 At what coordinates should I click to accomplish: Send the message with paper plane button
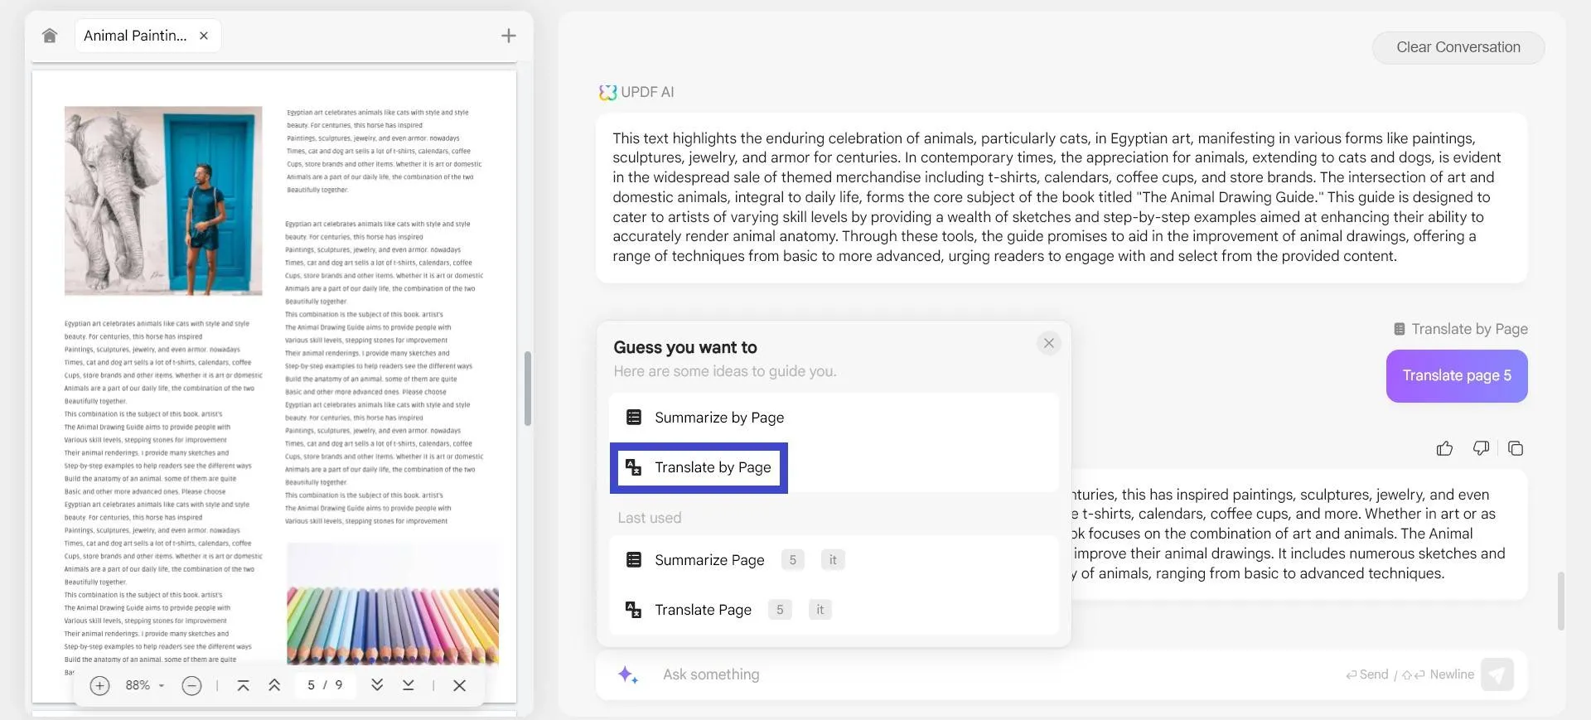pyautogui.click(x=1497, y=674)
